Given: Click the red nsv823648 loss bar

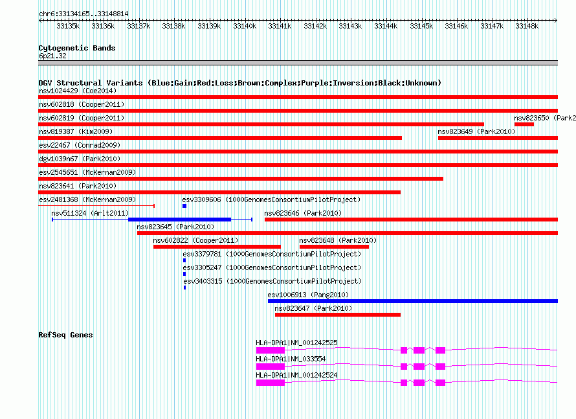Looking at the screenshot, I should pyautogui.click(x=334, y=247).
